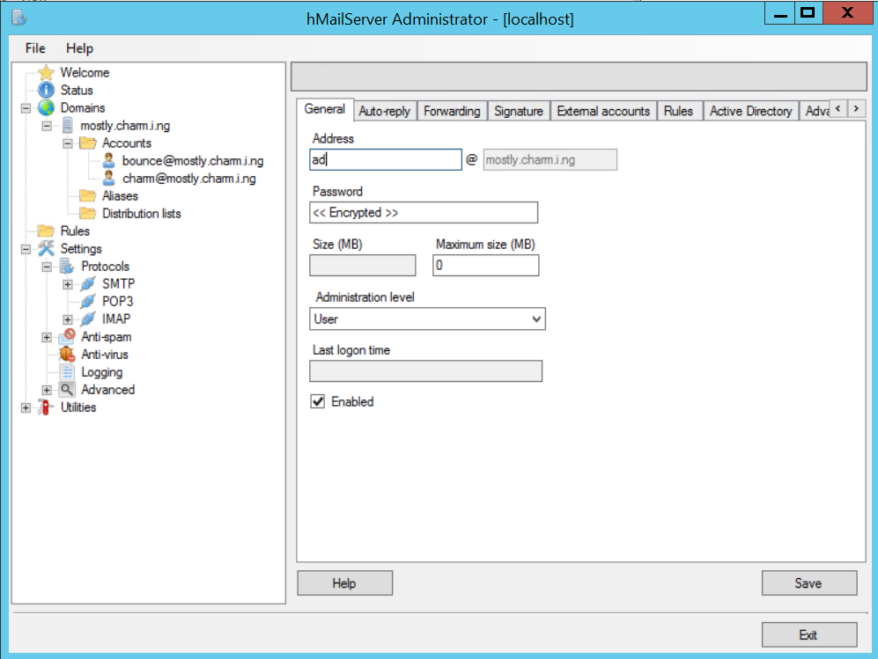
Task: Collapse the Accounts node
Action: pos(68,143)
